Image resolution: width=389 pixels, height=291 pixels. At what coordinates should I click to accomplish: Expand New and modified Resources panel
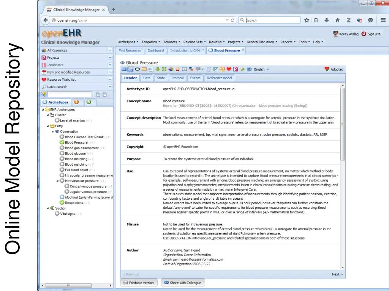110,72
